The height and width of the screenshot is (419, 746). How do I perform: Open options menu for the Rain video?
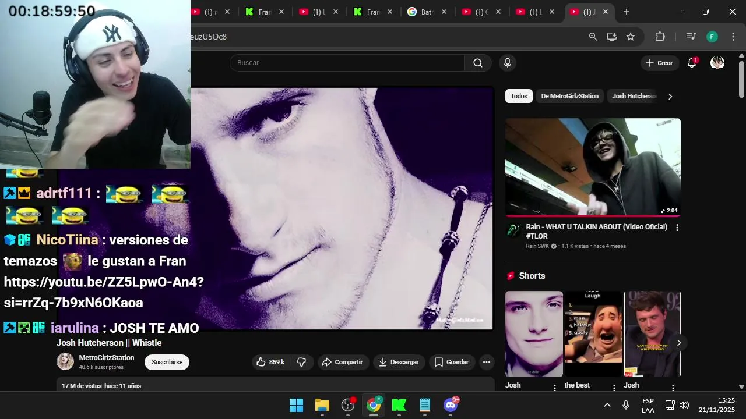click(677, 228)
